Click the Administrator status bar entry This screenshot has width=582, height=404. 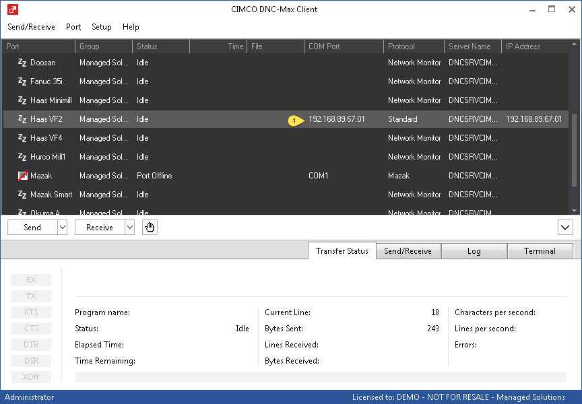click(30, 397)
